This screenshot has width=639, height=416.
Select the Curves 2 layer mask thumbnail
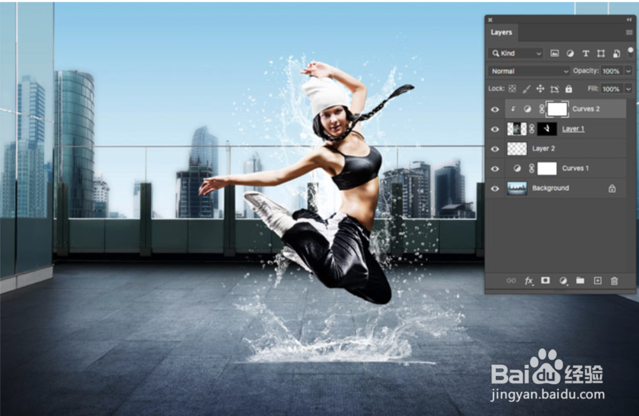point(557,109)
